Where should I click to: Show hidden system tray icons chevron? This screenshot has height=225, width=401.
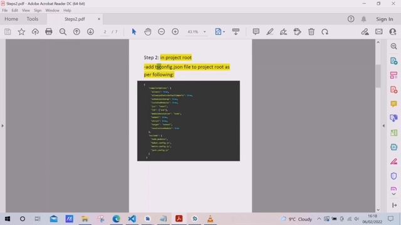(319, 219)
